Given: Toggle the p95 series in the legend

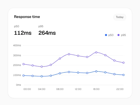Looking at the screenshot, I should [x=122, y=35].
